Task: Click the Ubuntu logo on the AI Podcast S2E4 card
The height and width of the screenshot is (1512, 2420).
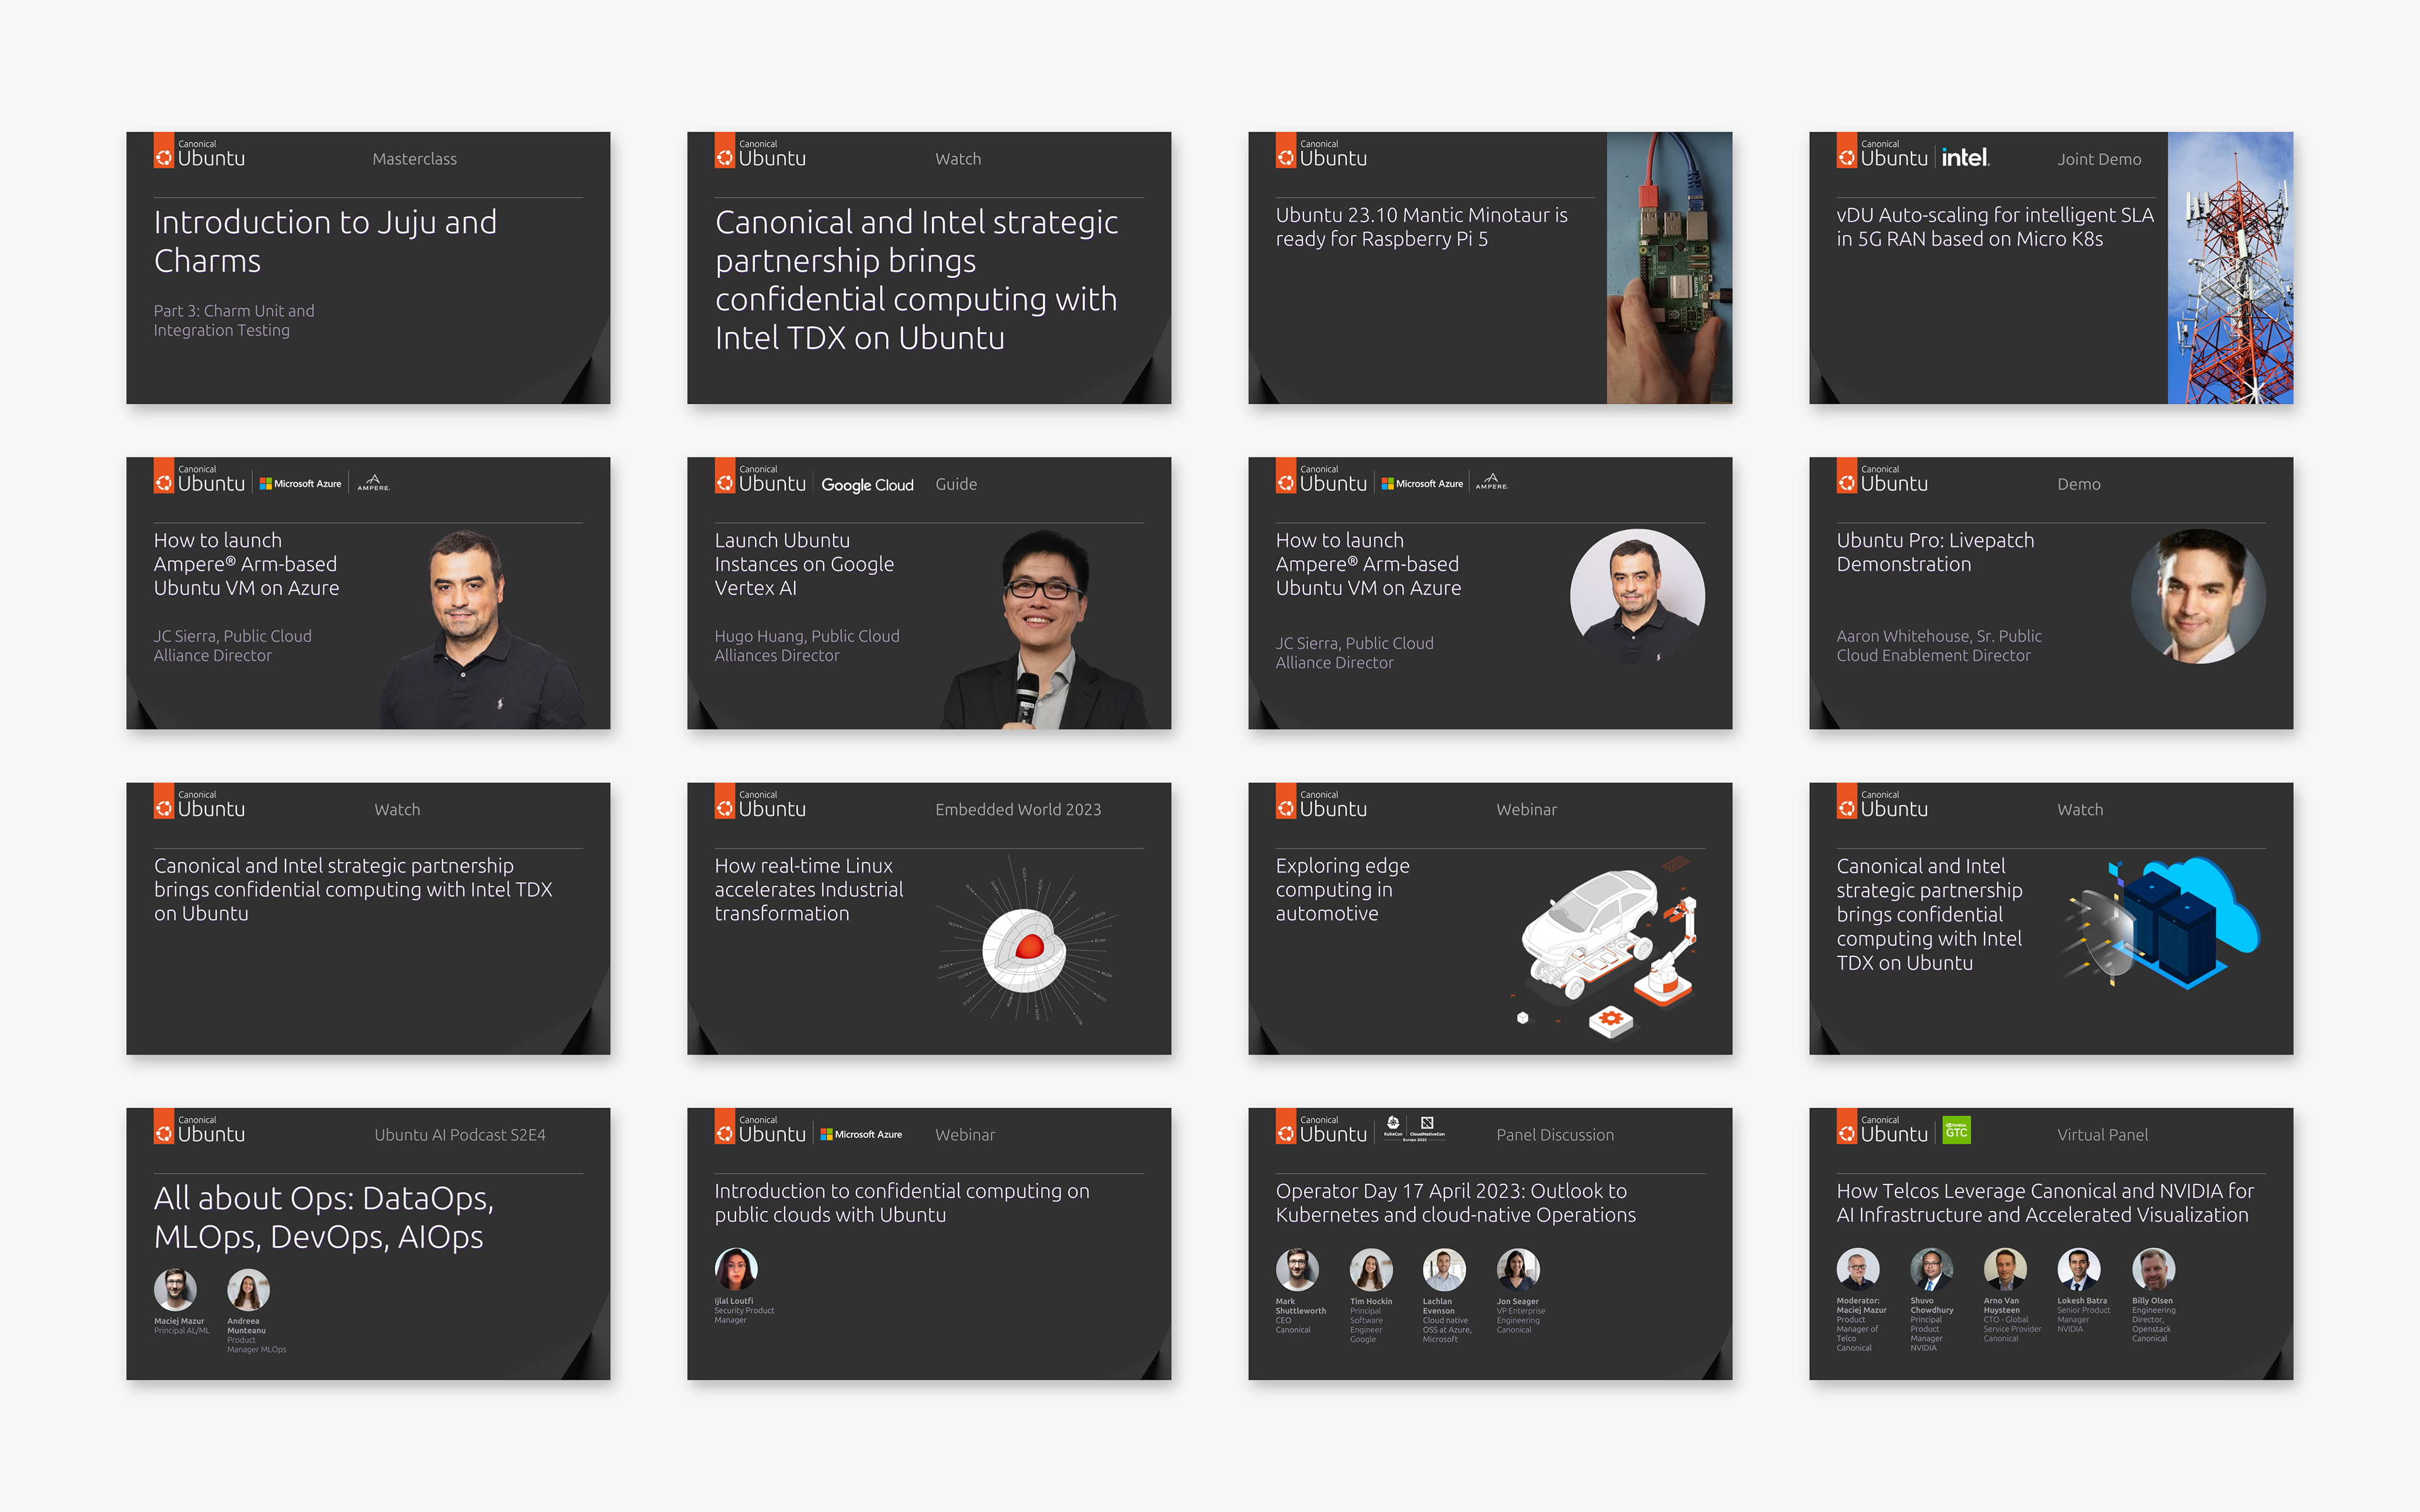Action: pos(199,1127)
